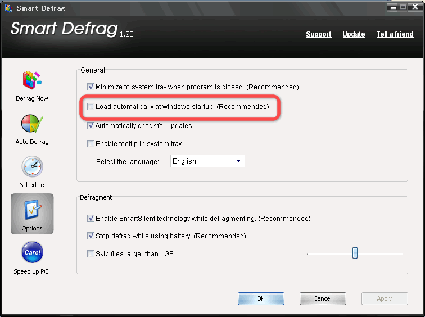
Task: Open the Auto Defrag pie icon
Action: coord(32,124)
